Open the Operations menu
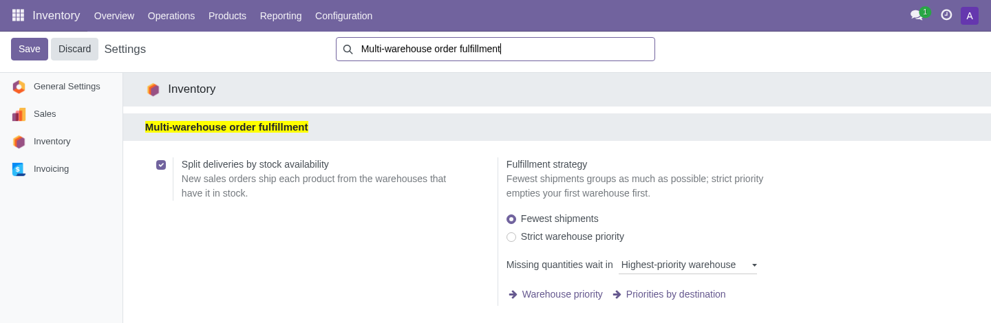This screenshot has height=323, width=991. tap(171, 16)
